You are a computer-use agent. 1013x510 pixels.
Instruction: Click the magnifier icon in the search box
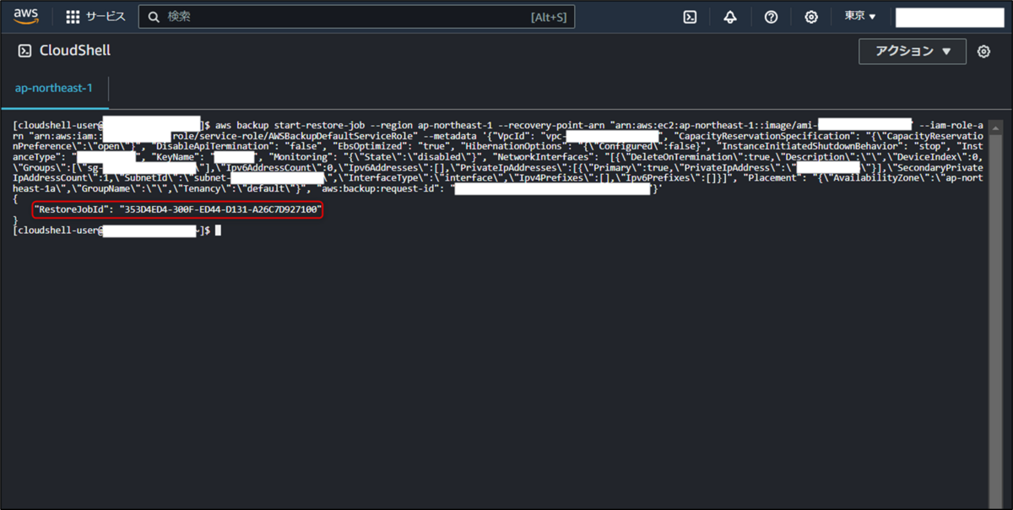click(154, 17)
